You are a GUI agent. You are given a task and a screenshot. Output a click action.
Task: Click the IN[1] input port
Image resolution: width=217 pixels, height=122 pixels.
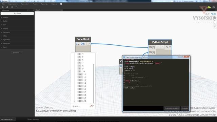(152, 52)
